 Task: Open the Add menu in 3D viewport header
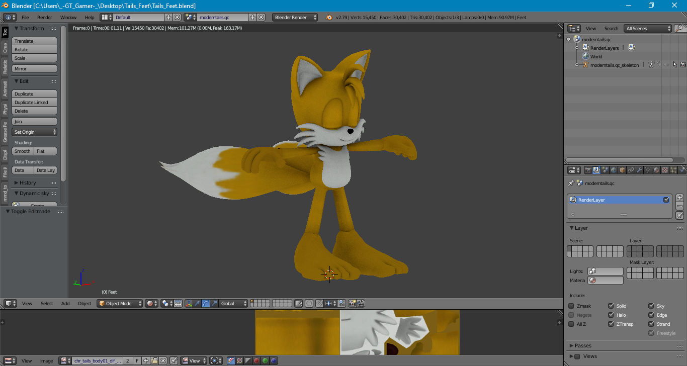65,304
